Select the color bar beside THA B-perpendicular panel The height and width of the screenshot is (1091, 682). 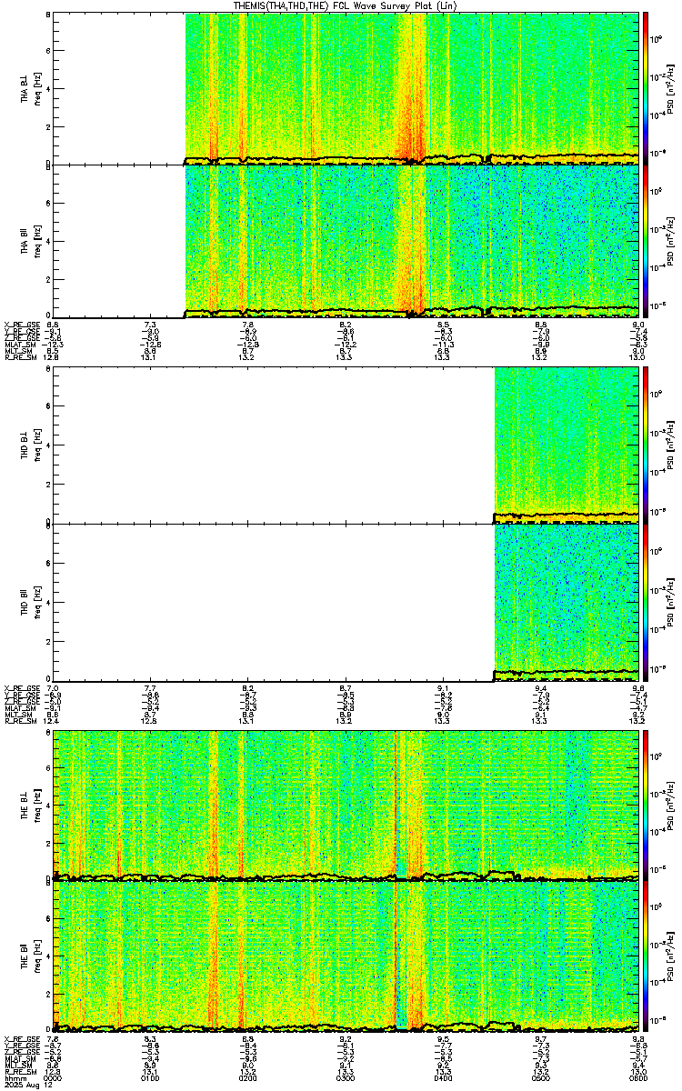tap(646, 87)
